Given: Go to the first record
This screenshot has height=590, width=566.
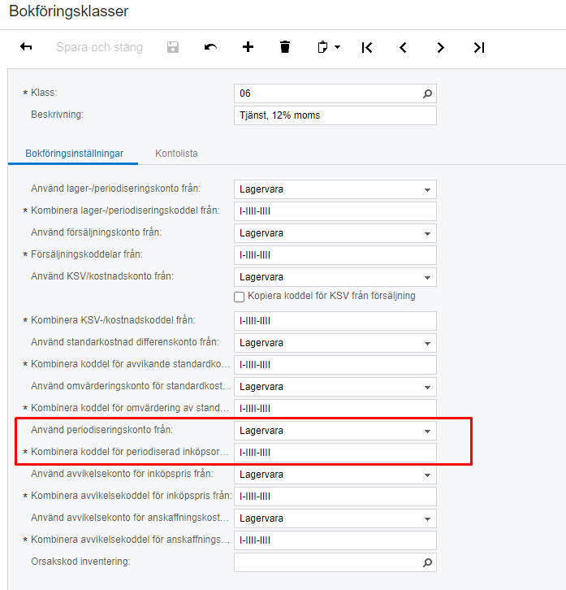Looking at the screenshot, I should point(367,47).
